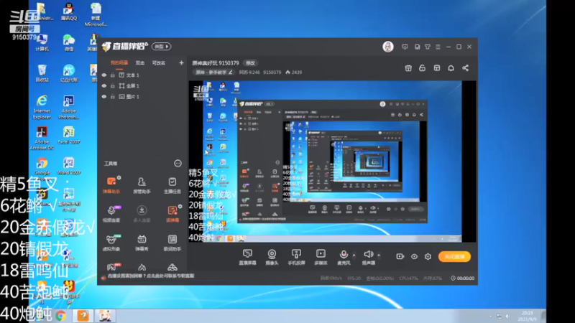The height and width of the screenshot is (323, 575).
Task: Open the 弹幕助手 settings gear badge
Action: click(x=119, y=177)
